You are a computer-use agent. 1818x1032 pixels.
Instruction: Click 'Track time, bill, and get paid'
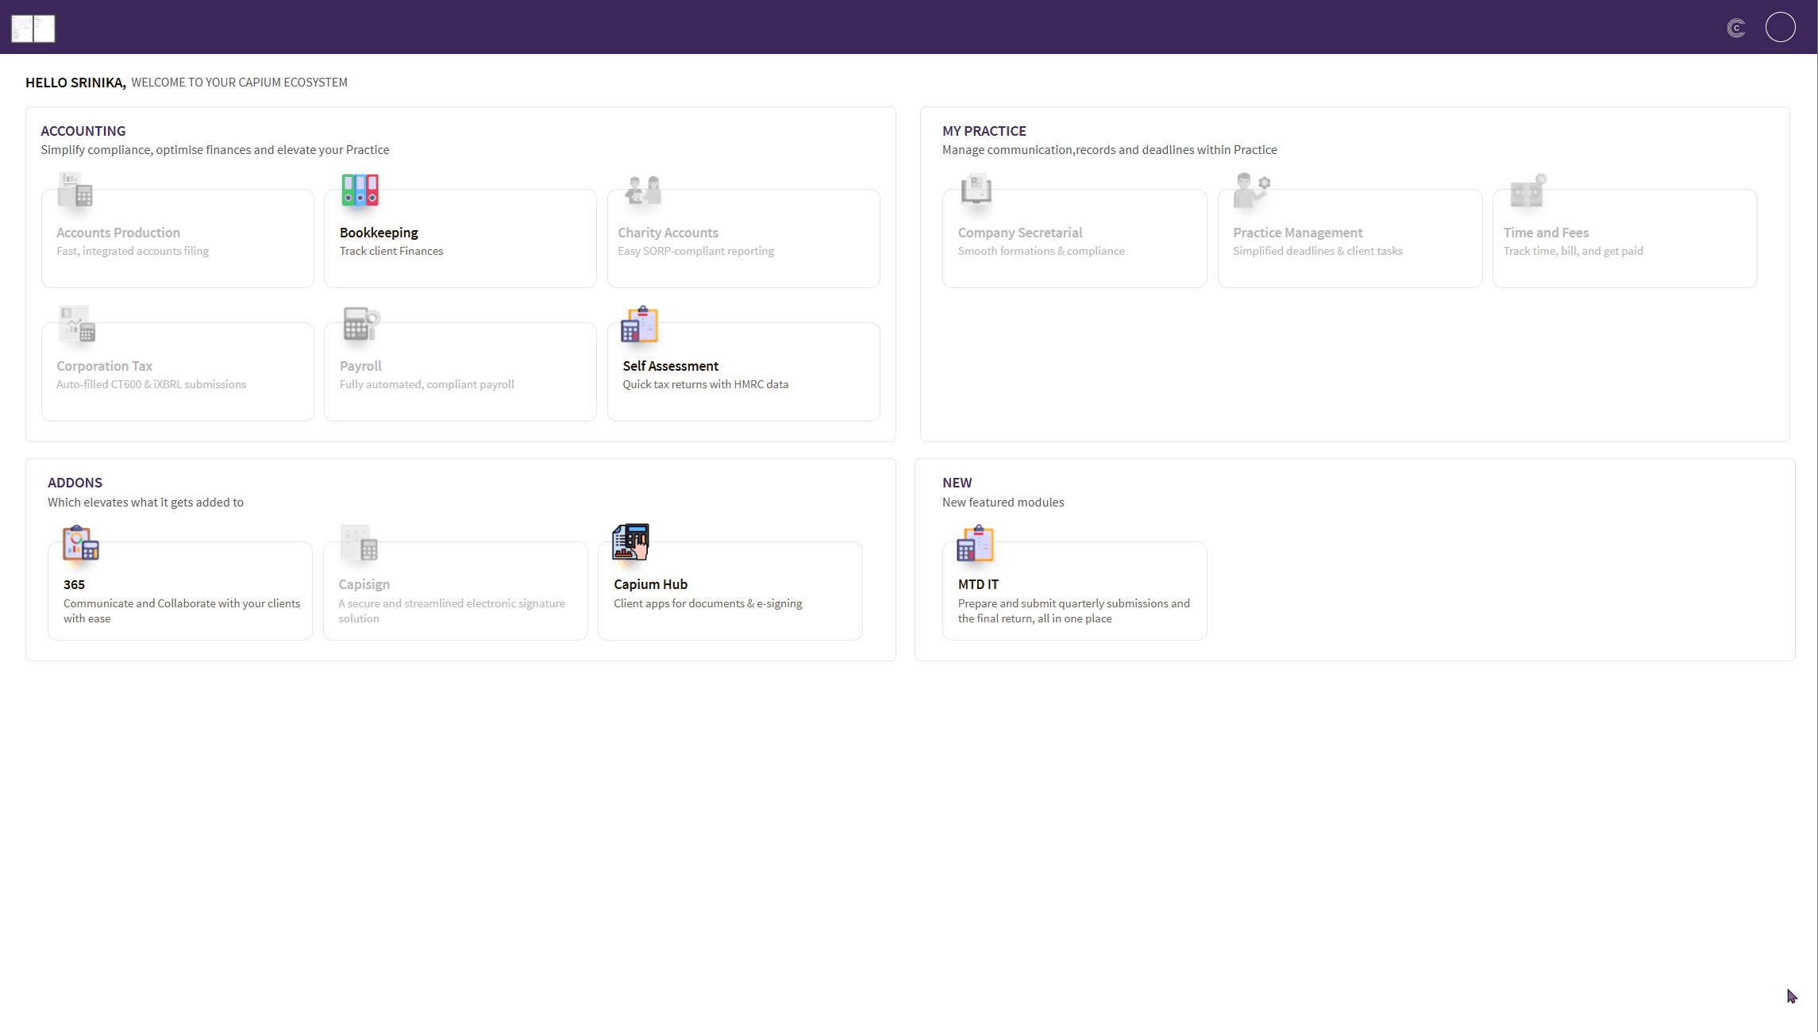pos(1573,251)
